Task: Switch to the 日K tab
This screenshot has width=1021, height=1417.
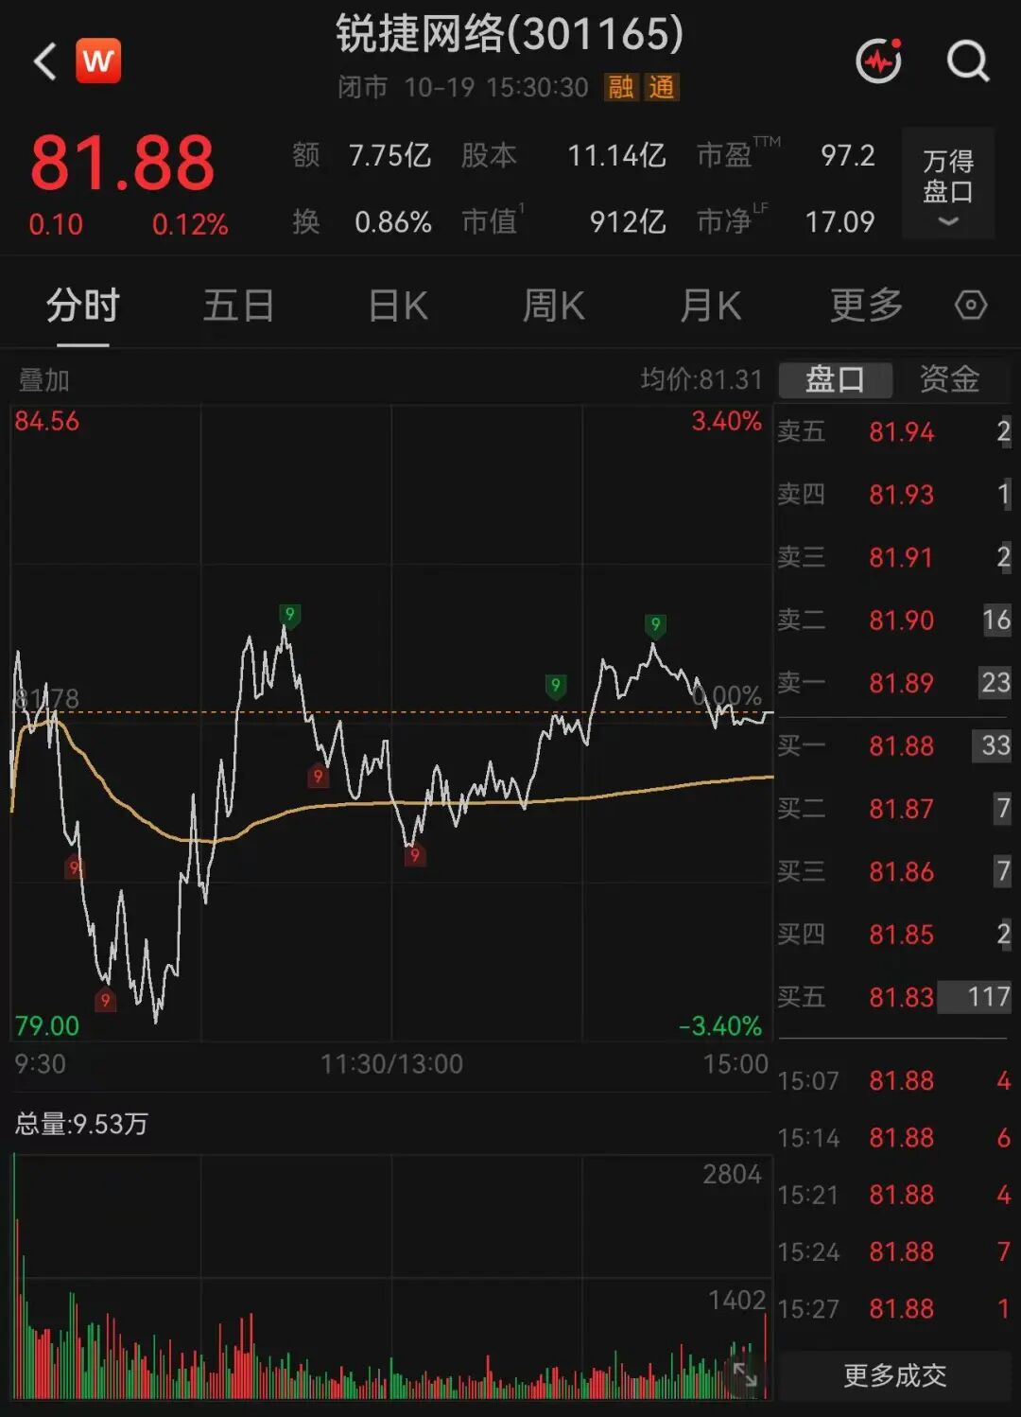Action: point(398,306)
